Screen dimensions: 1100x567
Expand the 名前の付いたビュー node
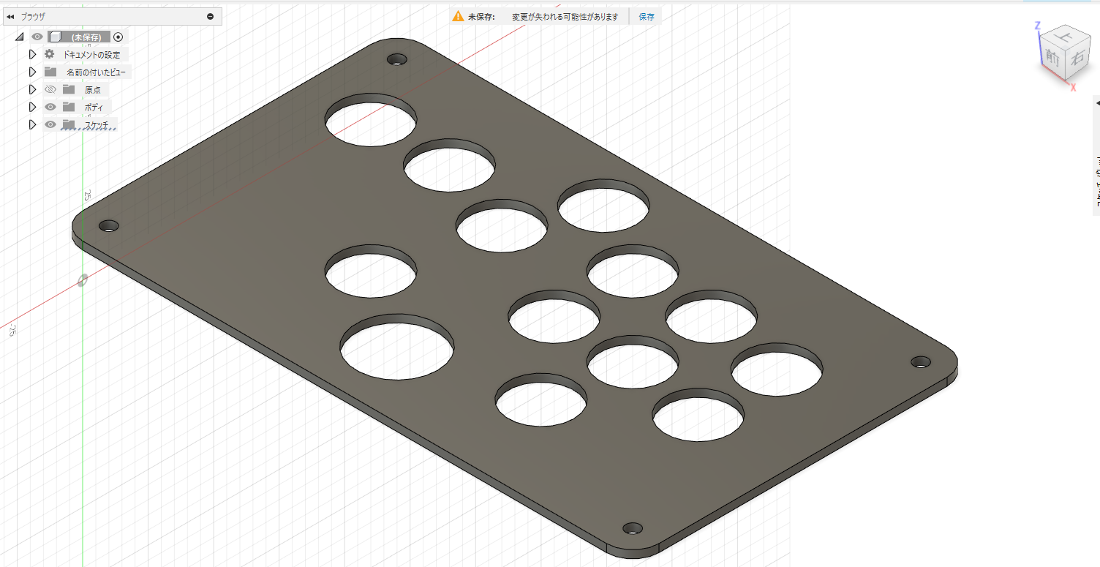click(32, 72)
